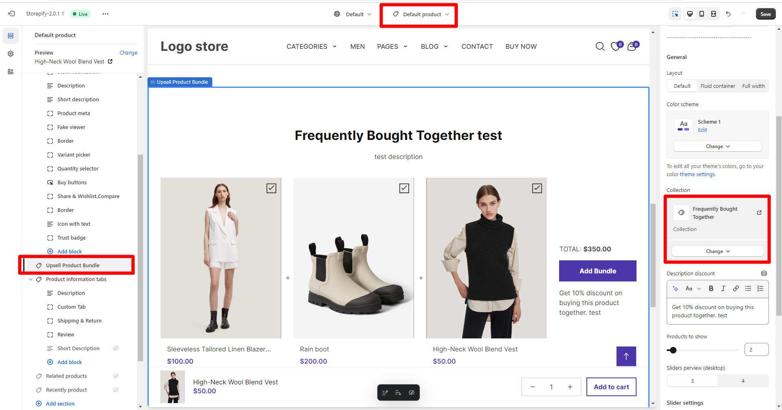Viewport: 782px width, 410px height.
Task: Open the app embeds icon in sidebar
Action: pos(11,72)
